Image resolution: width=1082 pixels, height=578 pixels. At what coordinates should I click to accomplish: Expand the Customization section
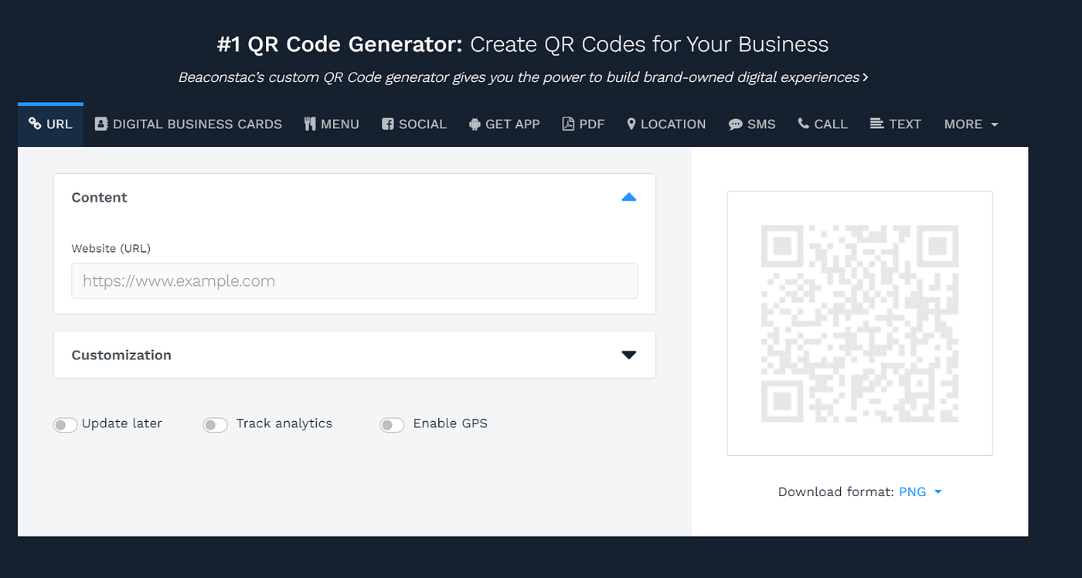coord(629,355)
